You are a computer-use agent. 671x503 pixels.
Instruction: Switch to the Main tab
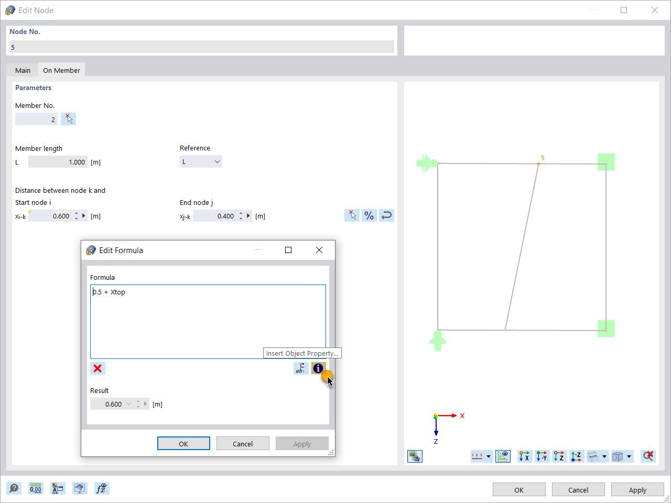pyautogui.click(x=22, y=69)
